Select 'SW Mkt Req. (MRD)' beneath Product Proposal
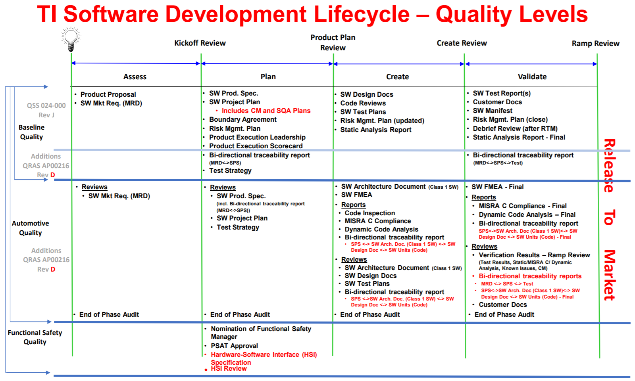 [111, 103]
